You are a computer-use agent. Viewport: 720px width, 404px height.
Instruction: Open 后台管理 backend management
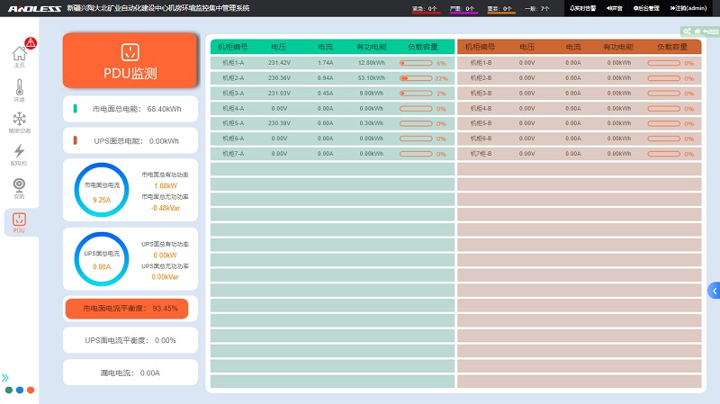[646, 8]
